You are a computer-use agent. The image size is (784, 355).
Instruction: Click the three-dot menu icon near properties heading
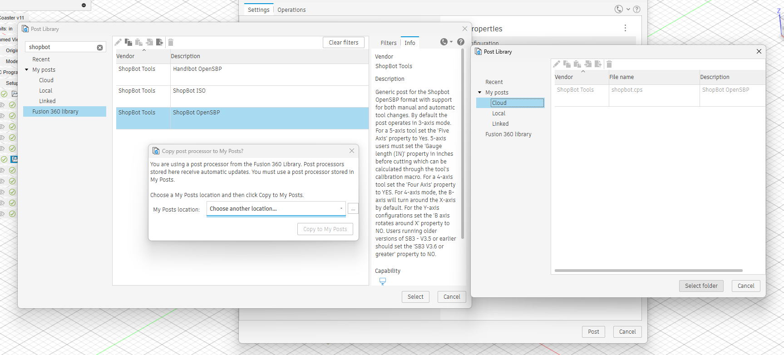click(625, 28)
